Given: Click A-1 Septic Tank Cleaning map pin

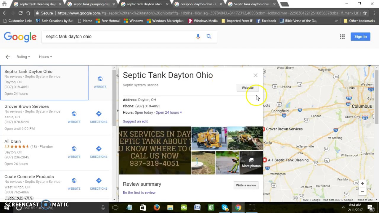Looking at the screenshot, I should pos(265,160).
